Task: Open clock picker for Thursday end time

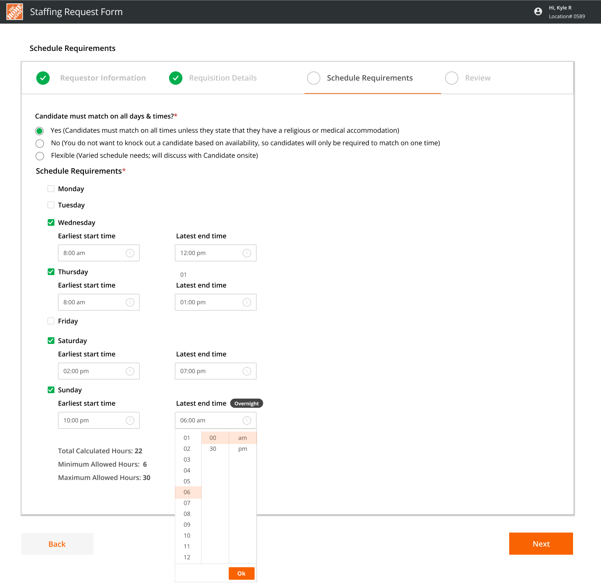Action: tap(247, 302)
